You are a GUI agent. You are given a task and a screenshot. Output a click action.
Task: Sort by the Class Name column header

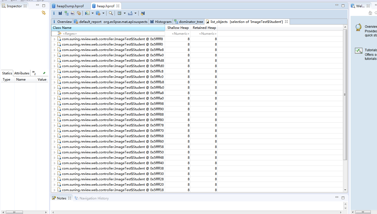[x=108, y=28]
